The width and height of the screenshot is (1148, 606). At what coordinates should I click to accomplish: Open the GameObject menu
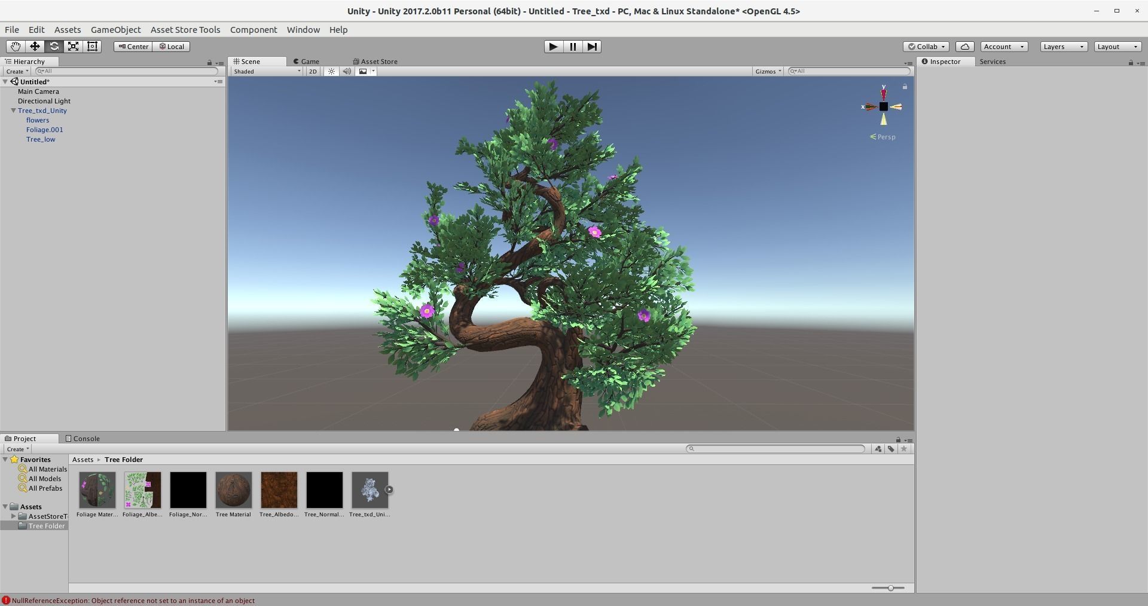pyautogui.click(x=116, y=30)
